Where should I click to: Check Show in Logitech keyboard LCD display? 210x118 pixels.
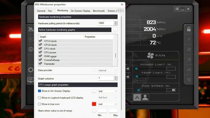[x=39, y=98]
